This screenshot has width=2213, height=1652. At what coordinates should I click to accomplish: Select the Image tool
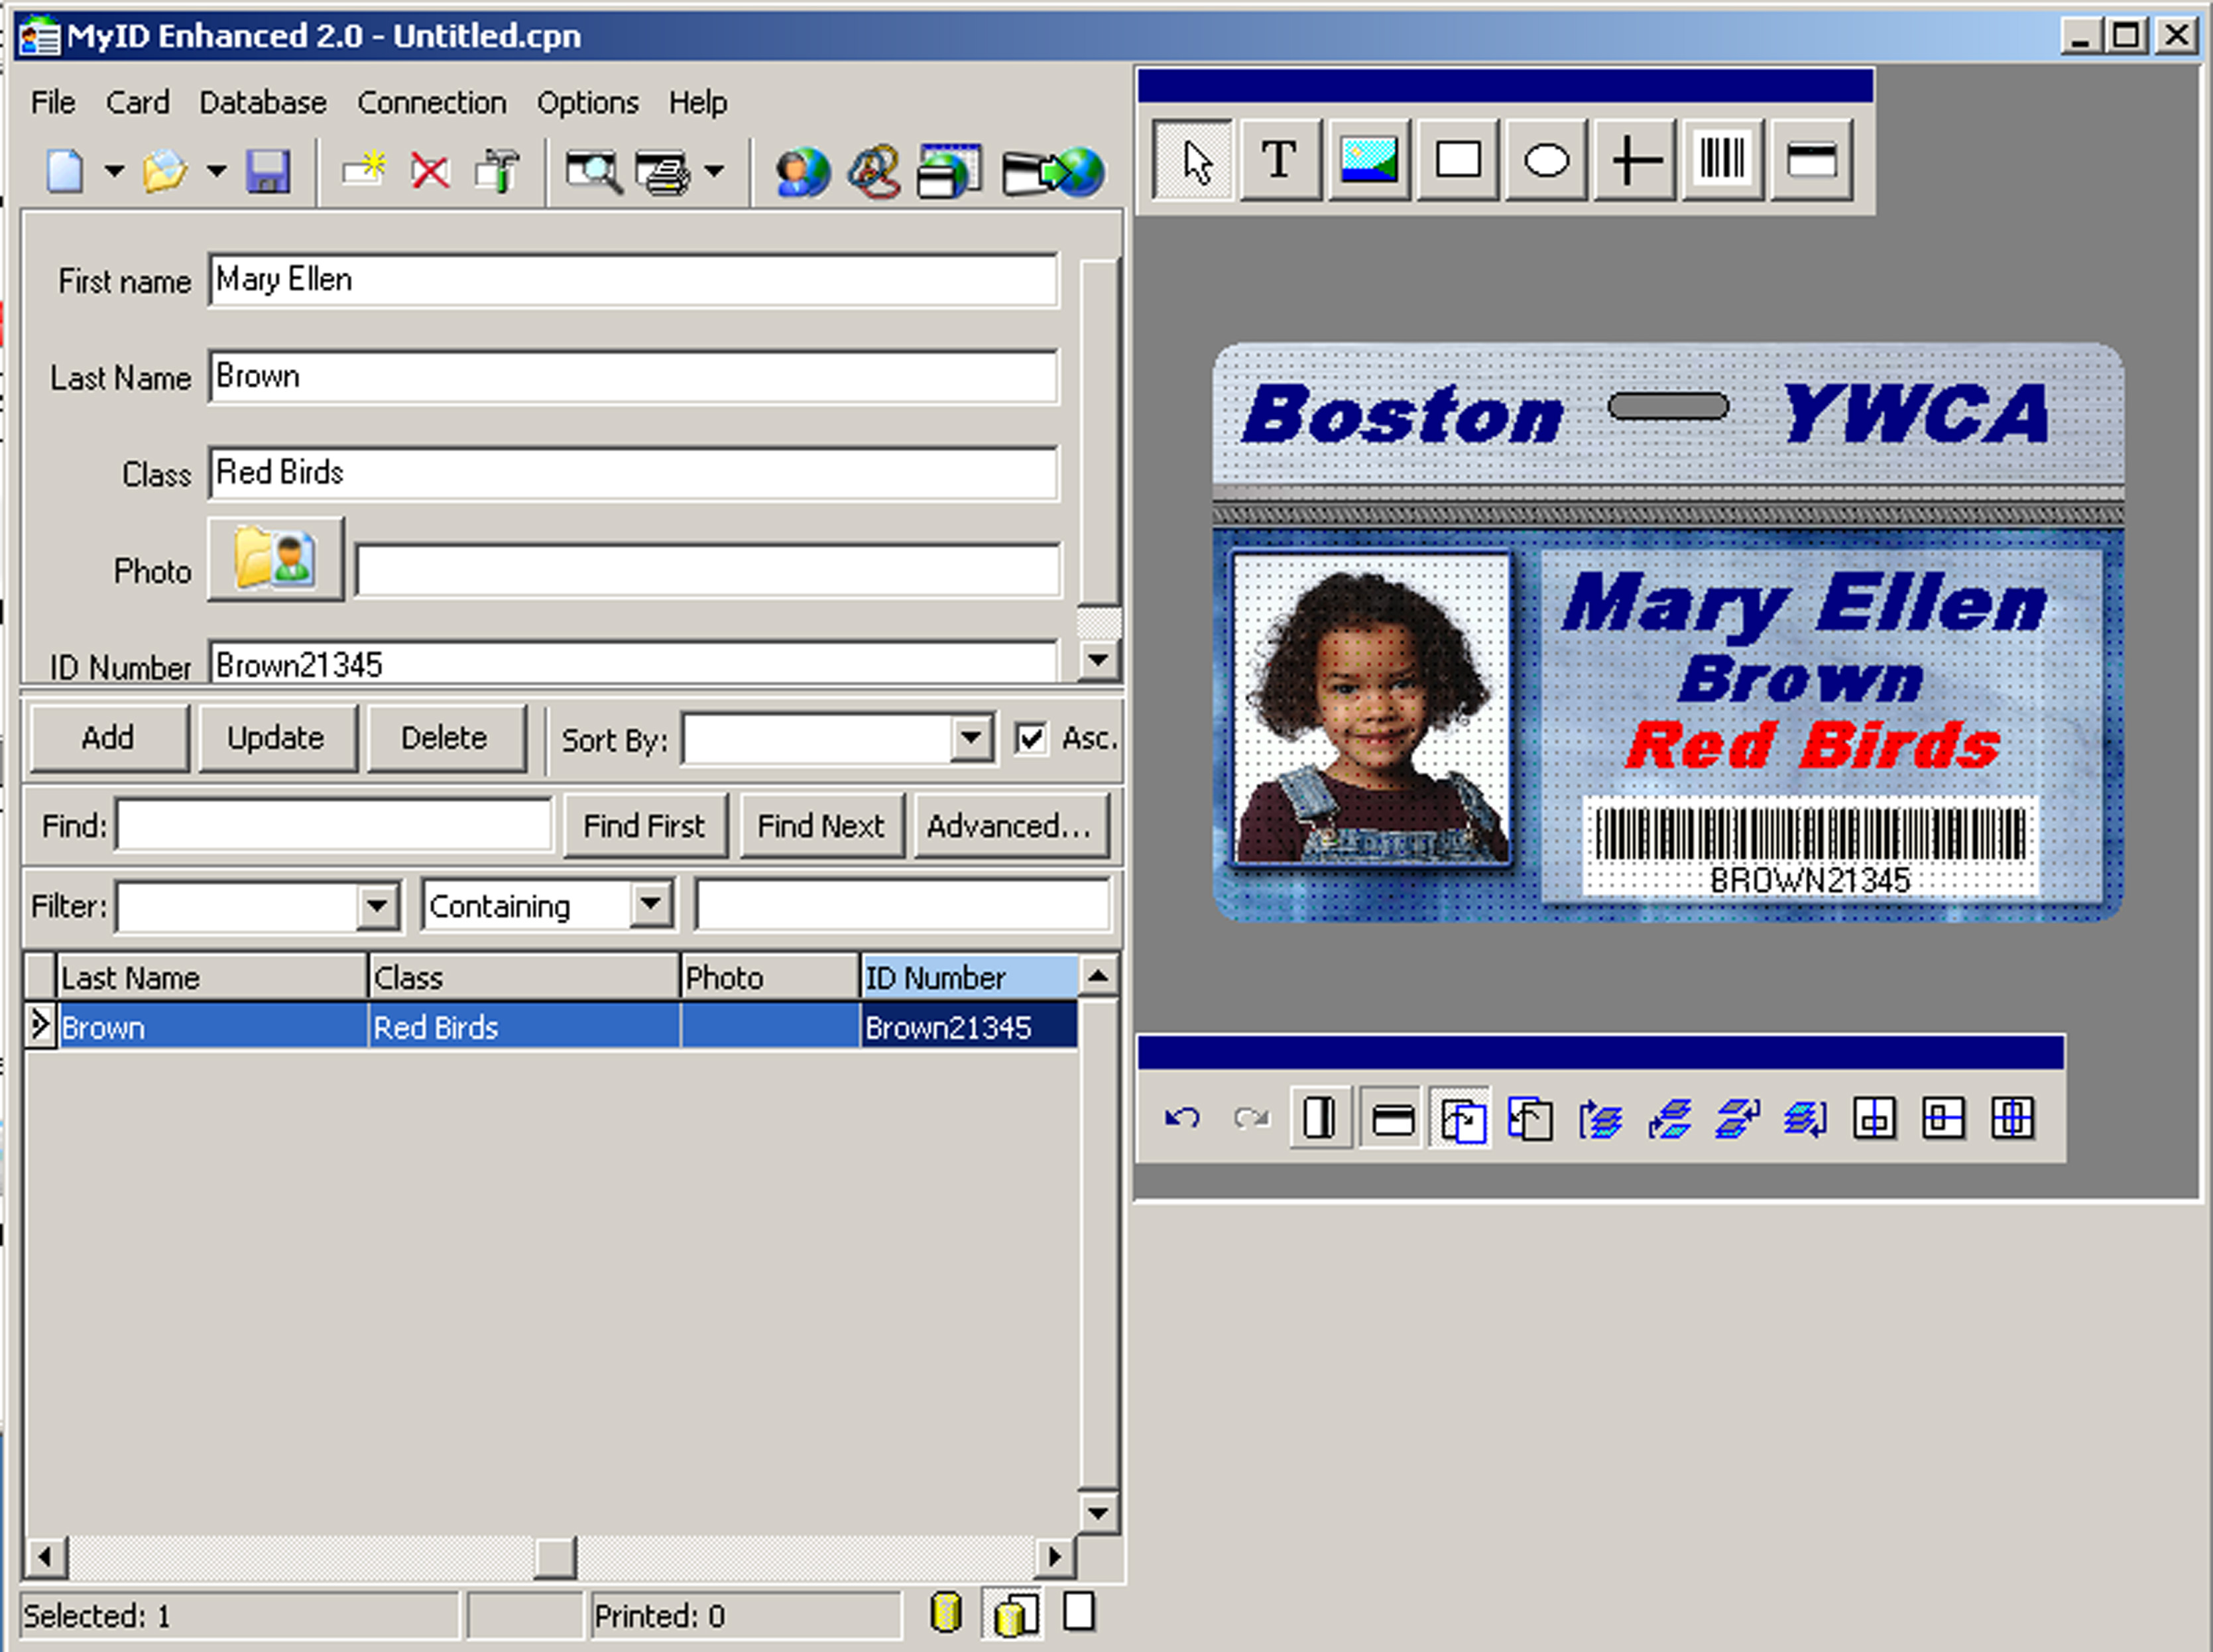point(1369,160)
